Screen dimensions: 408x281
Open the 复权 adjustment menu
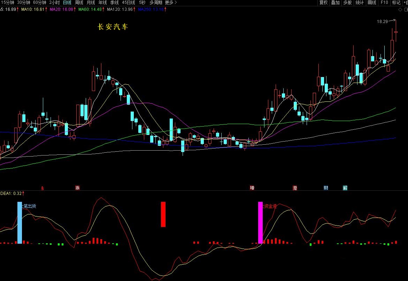point(323,2)
